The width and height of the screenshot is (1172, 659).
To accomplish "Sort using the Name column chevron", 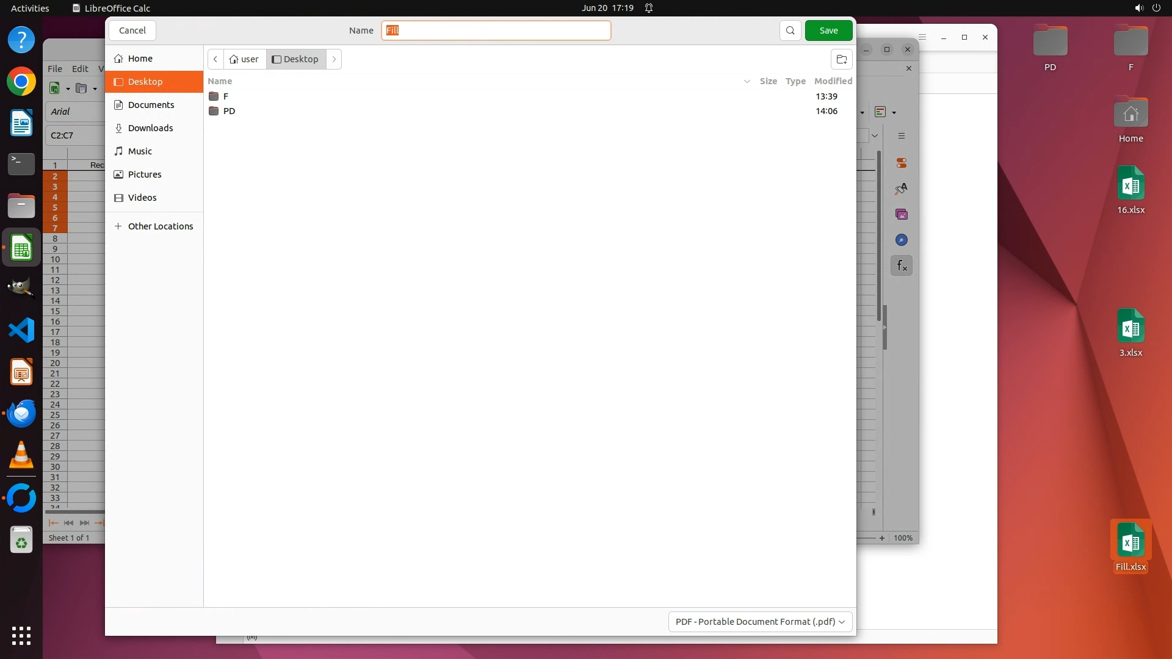I will click(747, 81).
